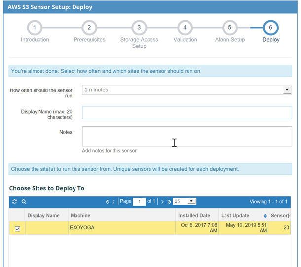This screenshot has height=267, width=301.
Task: Click the 'Add notes for this sensor' hint
Action: (109, 151)
